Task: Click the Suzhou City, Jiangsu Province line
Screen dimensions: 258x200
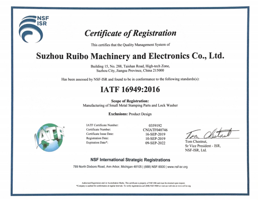Action: tap(130, 71)
